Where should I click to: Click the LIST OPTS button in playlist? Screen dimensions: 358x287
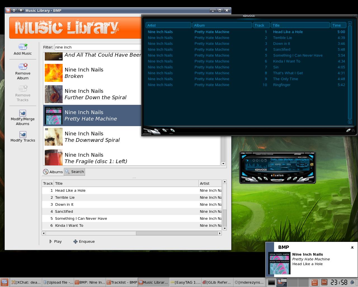pos(348,130)
